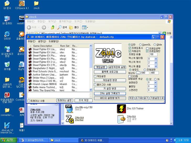The height and width of the screenshot is (143, 191).
Task: Enable the 트레이너 사용 checkbox
Action: (29, 101)
